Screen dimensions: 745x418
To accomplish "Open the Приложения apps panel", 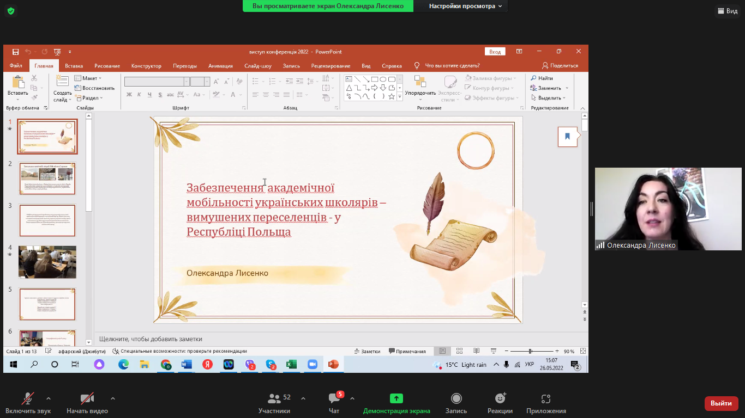I will coord(546,398).
